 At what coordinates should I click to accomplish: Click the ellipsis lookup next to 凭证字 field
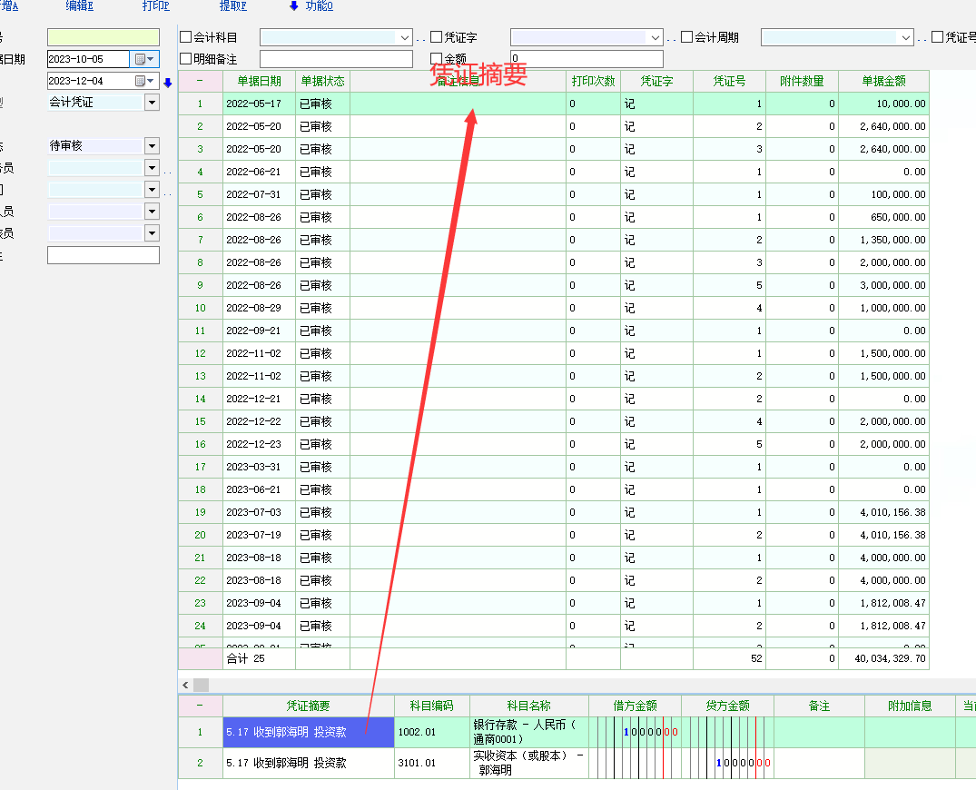coord(672,38)
